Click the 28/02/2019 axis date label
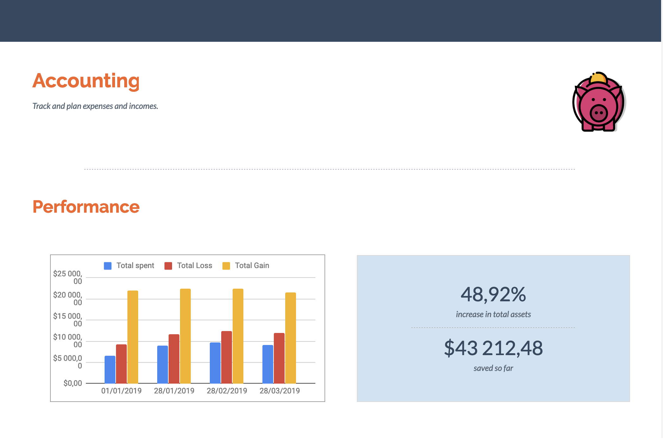The image size is (663, 445). click(x=227, y=391)
